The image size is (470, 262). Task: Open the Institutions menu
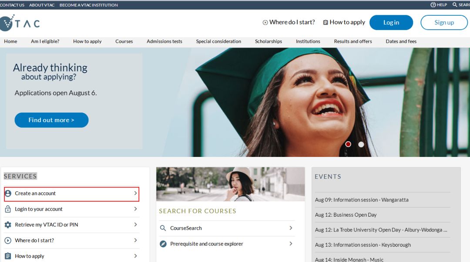point(308,41)
